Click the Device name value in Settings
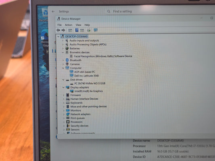Screen dimensions: 215x161 coord(171,140)
